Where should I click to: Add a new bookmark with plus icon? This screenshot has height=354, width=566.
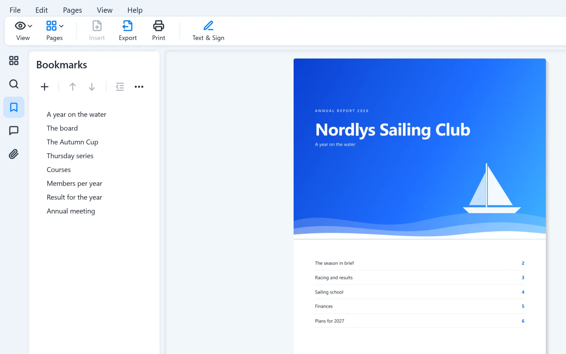point(45,87)
